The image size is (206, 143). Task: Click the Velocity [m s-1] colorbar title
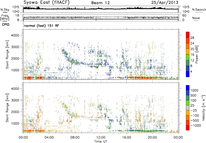click(x=203, y=108)
